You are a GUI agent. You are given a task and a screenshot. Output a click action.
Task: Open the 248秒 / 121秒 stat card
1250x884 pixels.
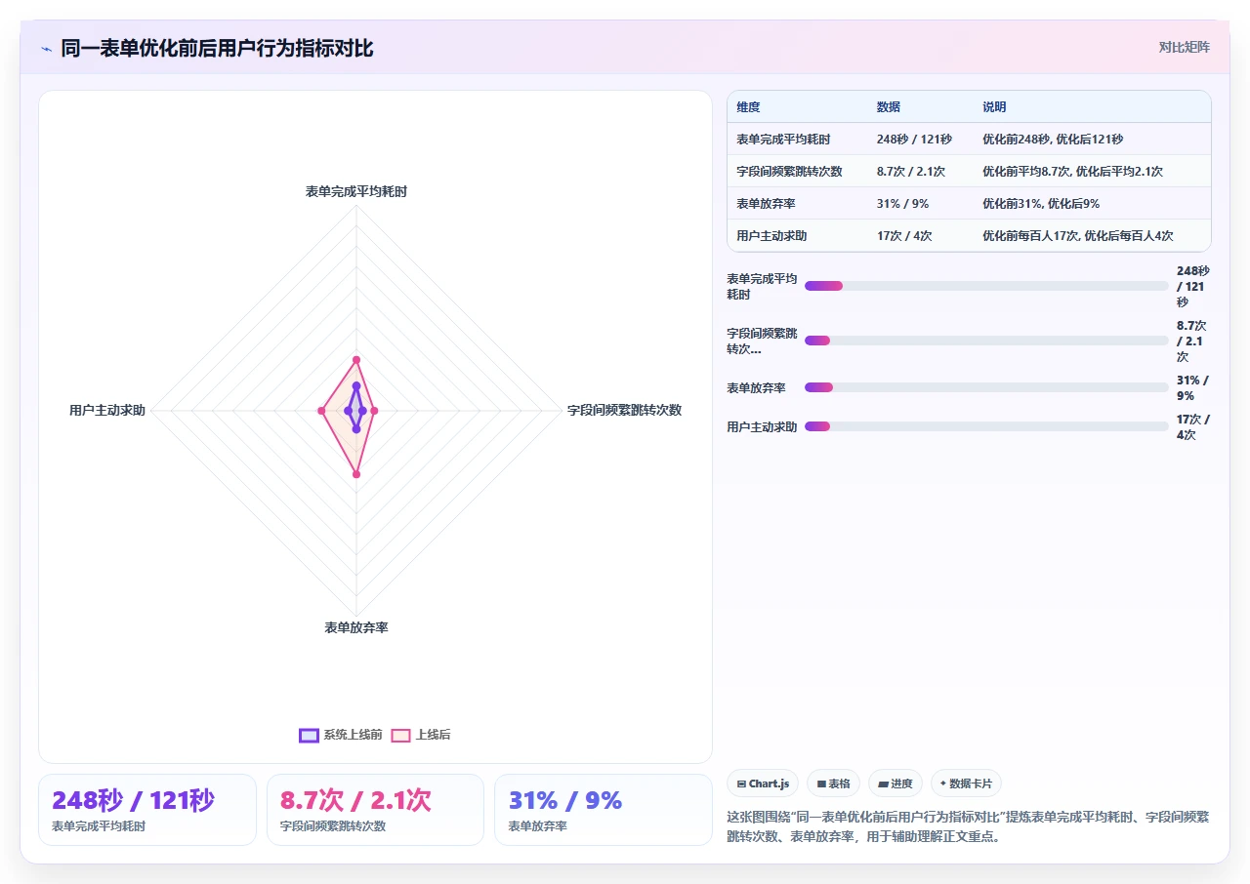147,810
